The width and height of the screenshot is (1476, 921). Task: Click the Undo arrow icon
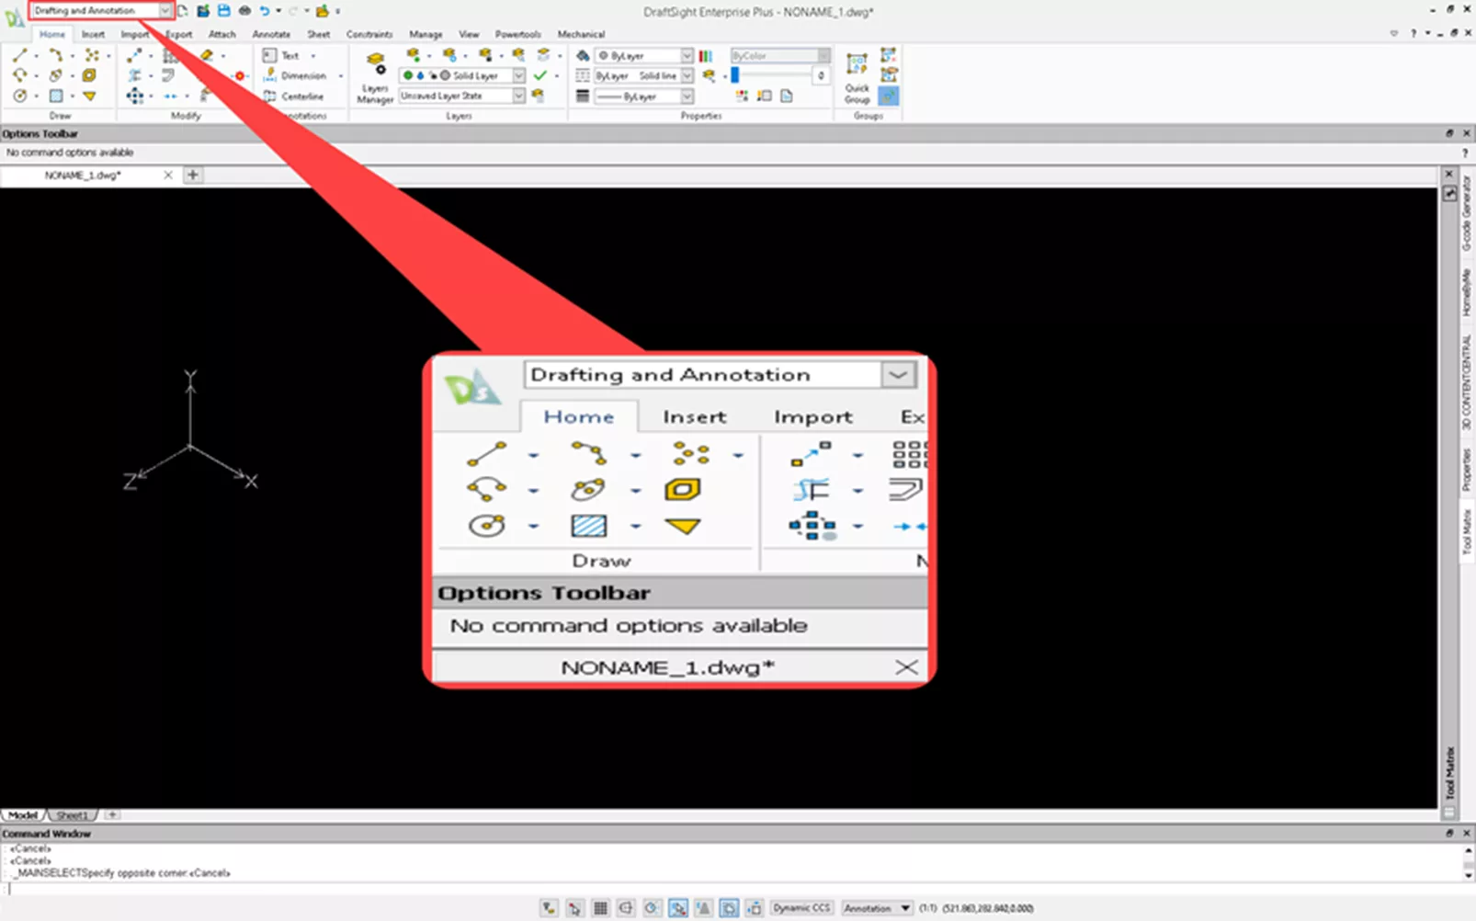[x=265, y=11]
